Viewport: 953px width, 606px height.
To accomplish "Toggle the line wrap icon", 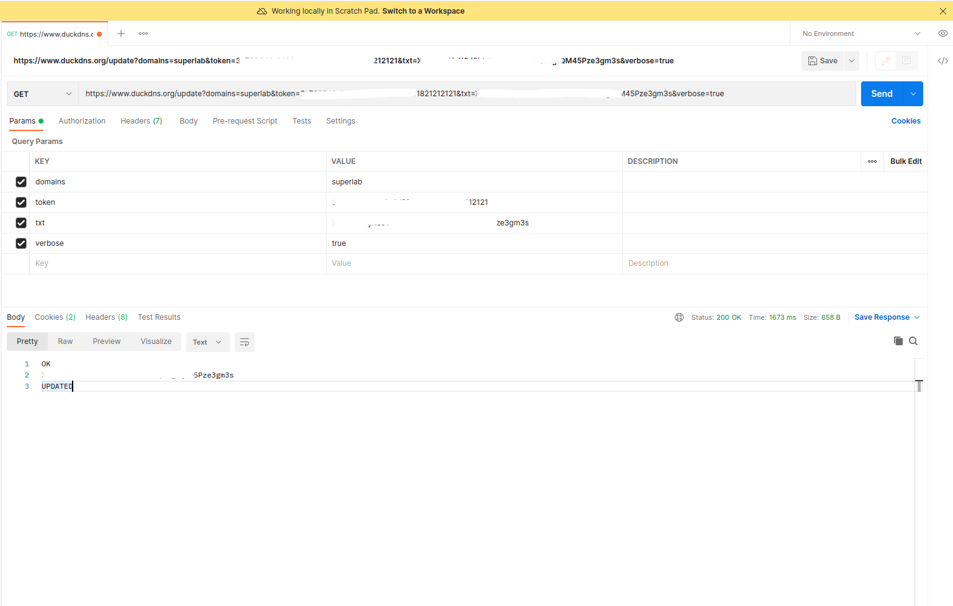I will point(245,342).
